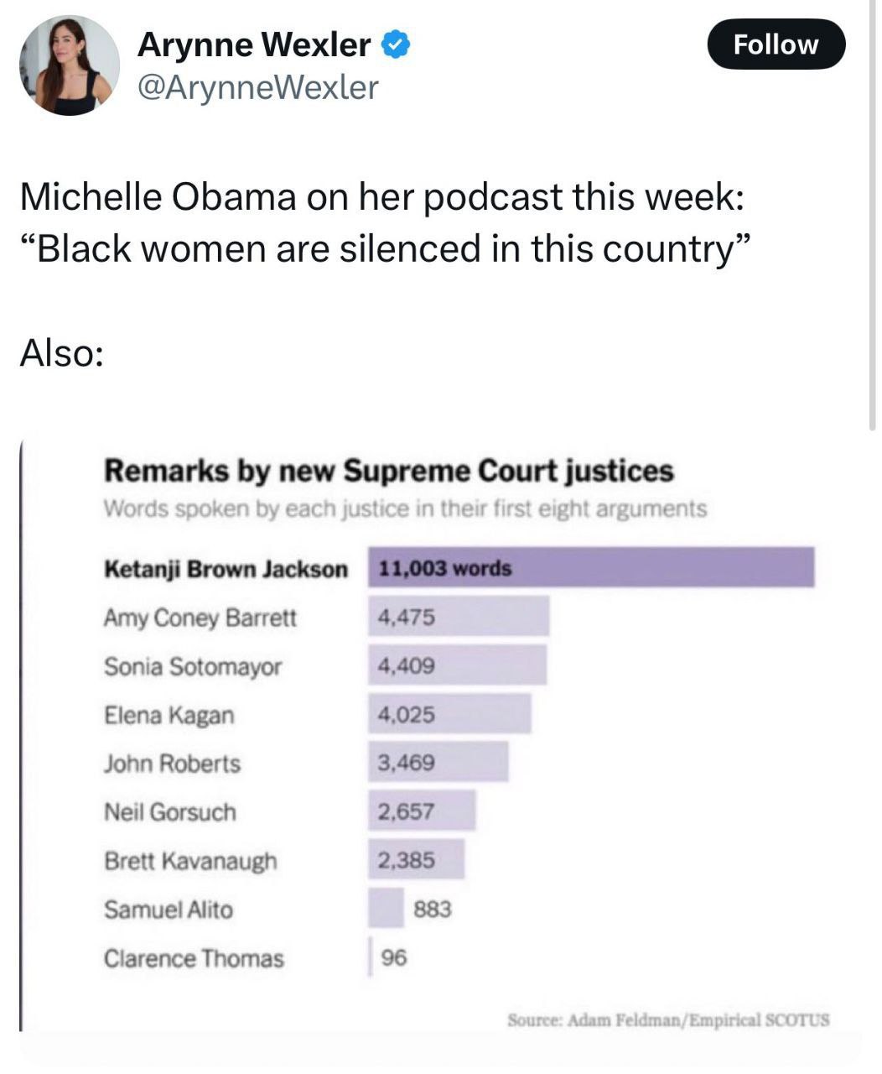
Task: Click the chart subtitle about first eight arguments
Action: (404, 509)
